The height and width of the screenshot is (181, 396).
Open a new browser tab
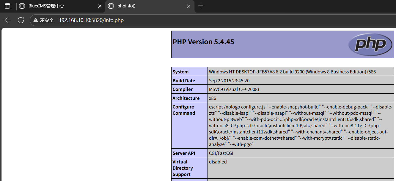tap(201, 6)
